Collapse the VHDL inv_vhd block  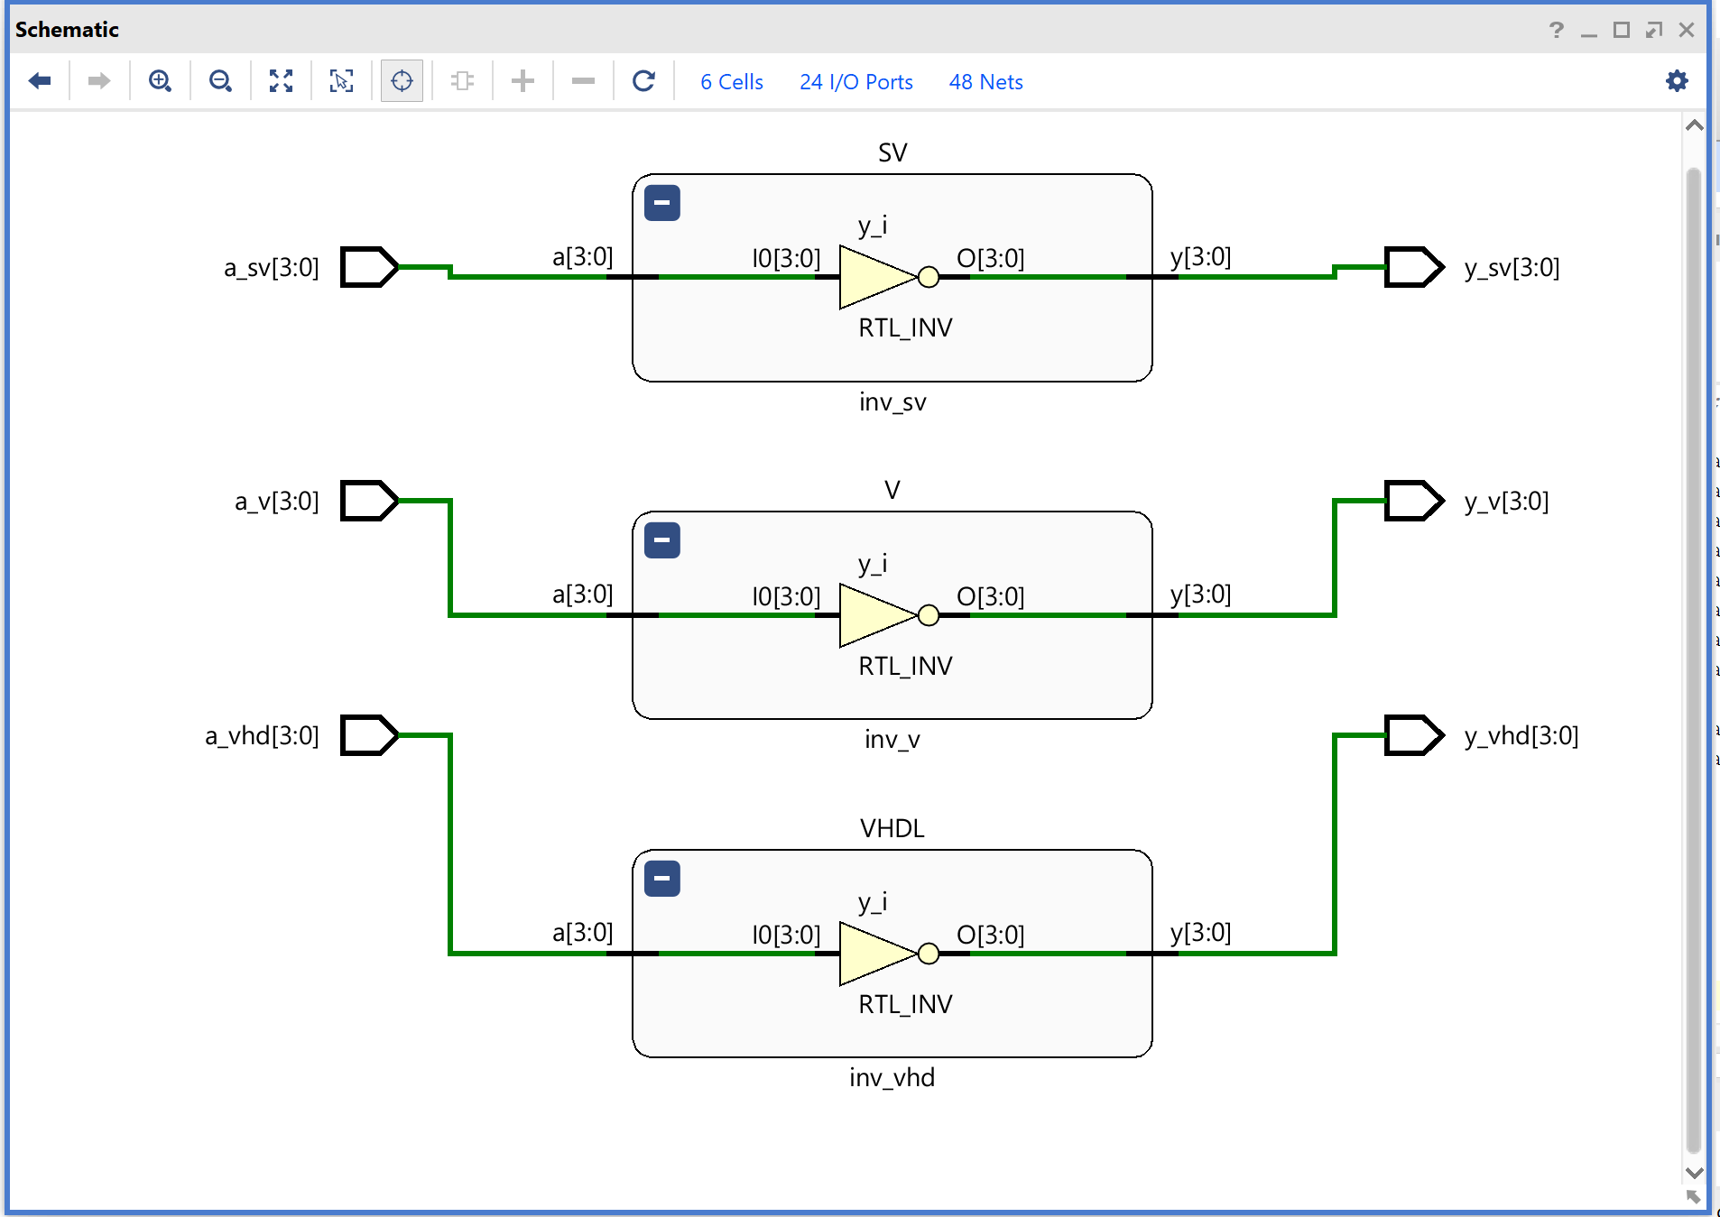click(661, 879)
